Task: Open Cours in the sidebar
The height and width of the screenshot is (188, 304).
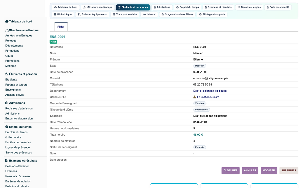Action: [x=9, y=56]
